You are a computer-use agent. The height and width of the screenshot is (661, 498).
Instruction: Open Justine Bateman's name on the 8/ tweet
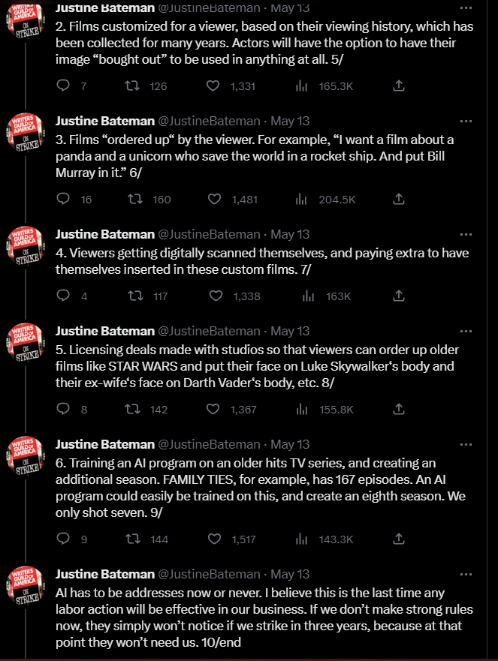click(x=105, y=332)
